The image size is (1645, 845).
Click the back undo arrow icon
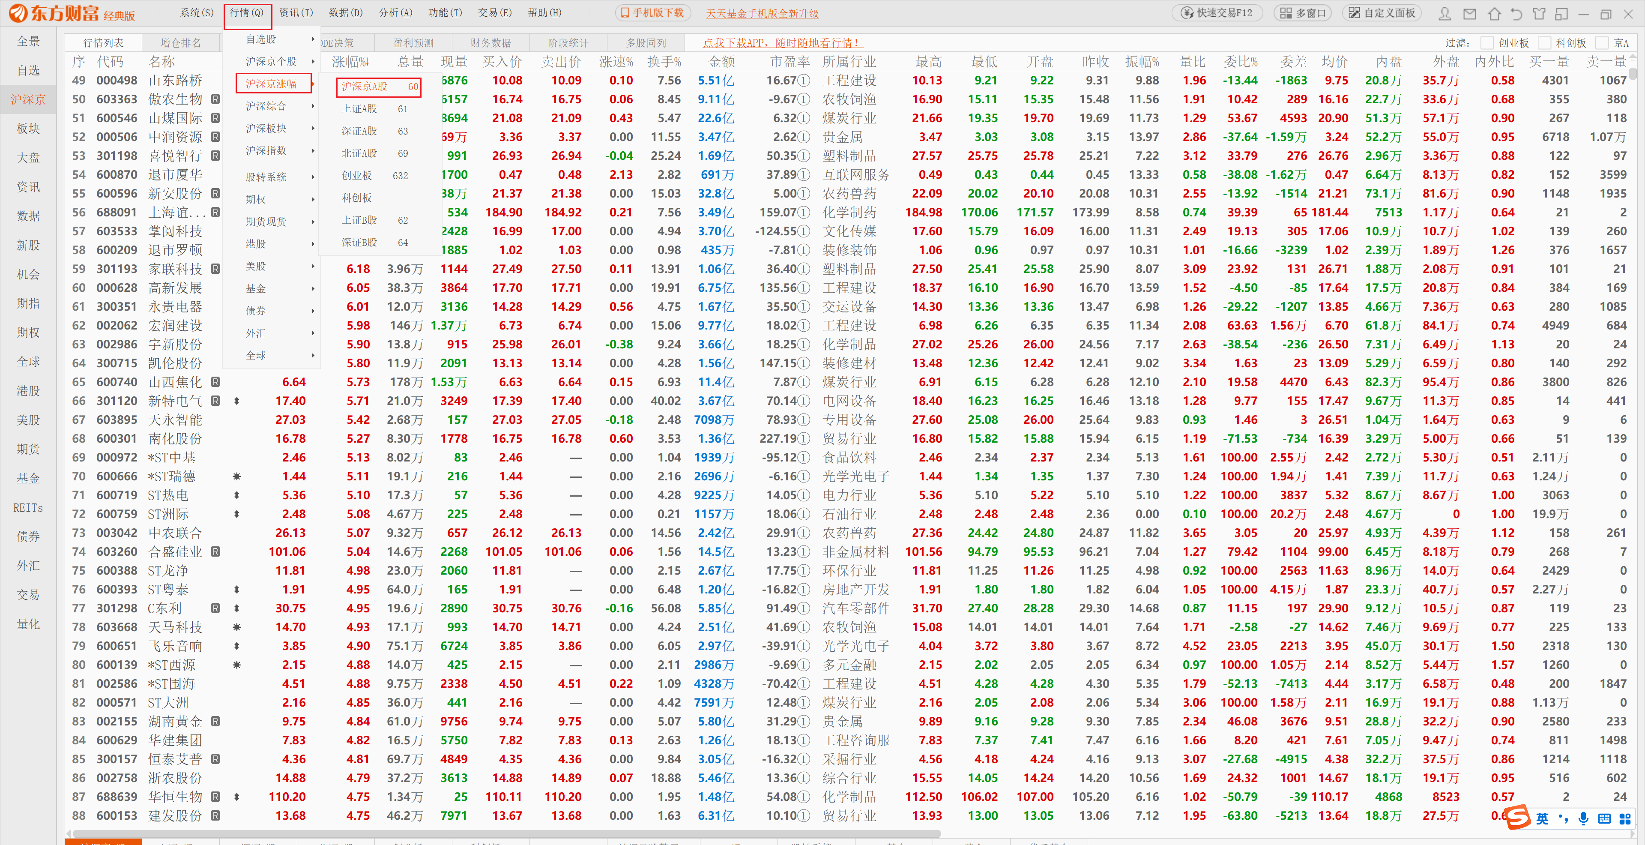tap(1516, 13)
